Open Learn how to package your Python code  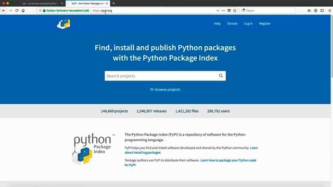190,163
